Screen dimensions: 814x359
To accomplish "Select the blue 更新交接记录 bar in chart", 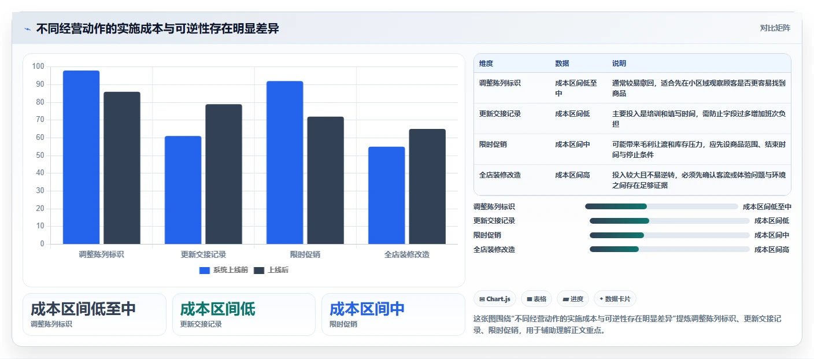I will coord(183,190).
